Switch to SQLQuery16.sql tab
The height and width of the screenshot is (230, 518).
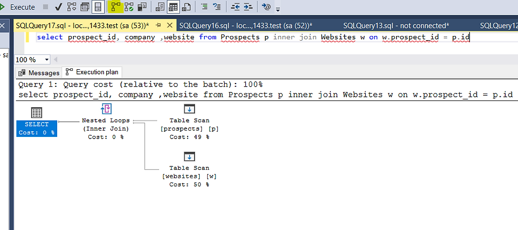click(246, 25)
